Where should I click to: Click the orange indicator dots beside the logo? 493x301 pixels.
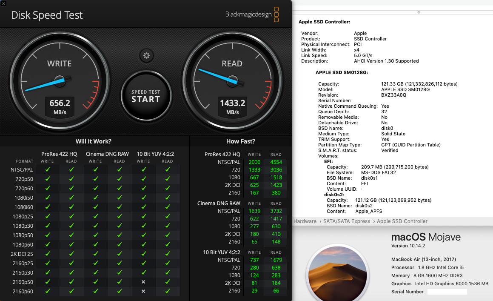point(276,14)
